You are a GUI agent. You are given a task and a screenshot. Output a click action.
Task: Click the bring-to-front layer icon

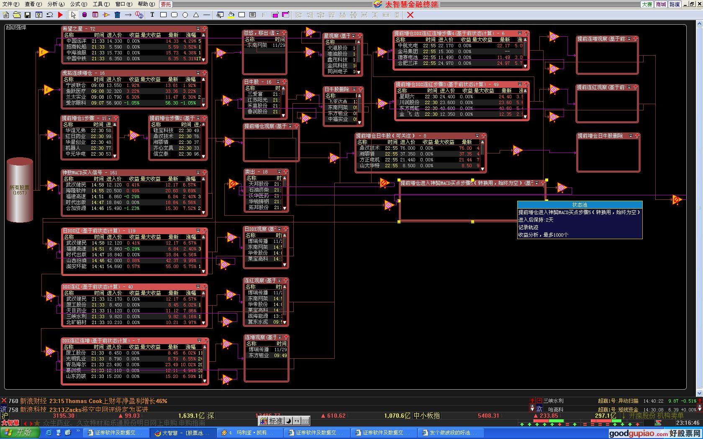(x=275, y=15)
